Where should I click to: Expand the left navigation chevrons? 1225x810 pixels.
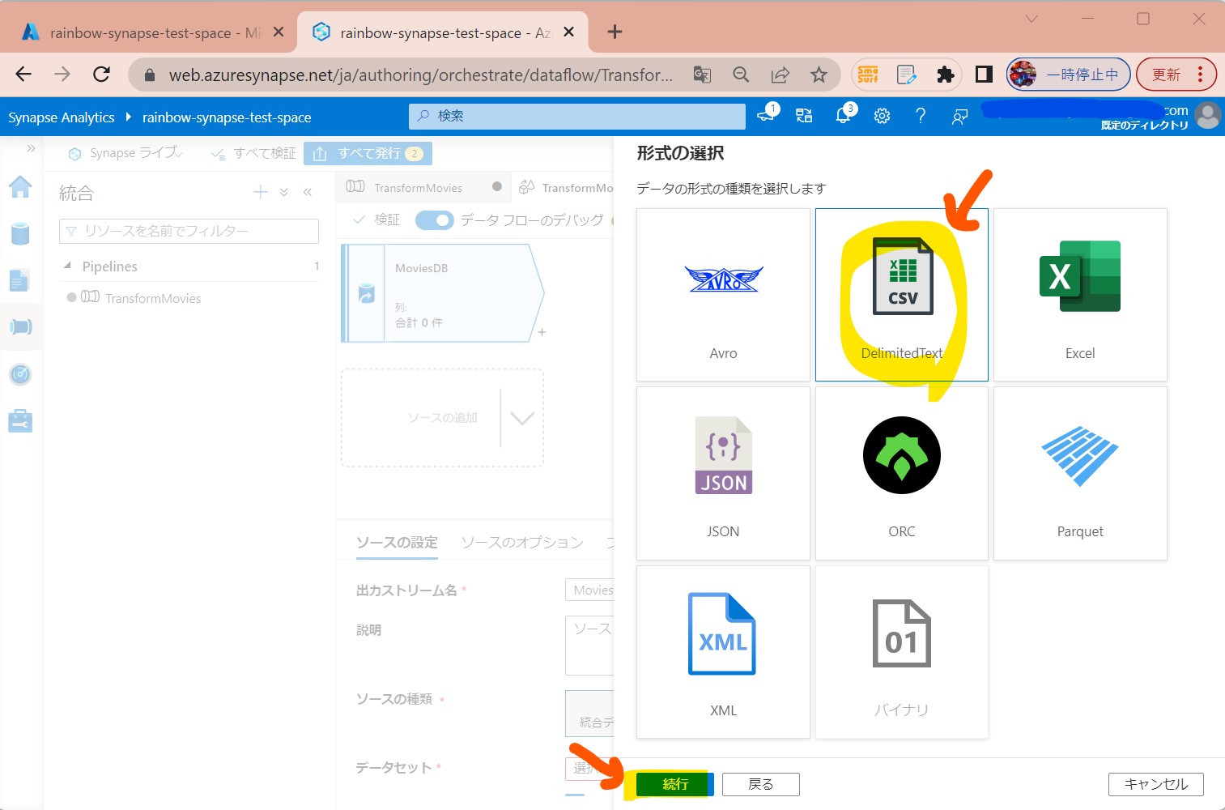[31, 148]
